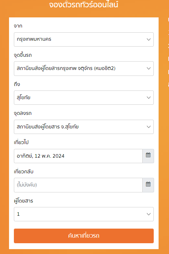Click the จุดลงรถ field label
This screenshot has height=254, width=169.
click(x=23, y=113)
